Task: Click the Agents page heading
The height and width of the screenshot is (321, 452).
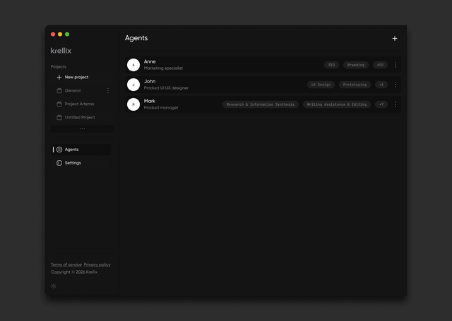Action: pos(136,38)
